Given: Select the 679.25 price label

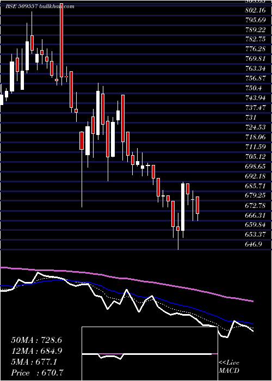Looking at the screenshot, I should tap(255, 196).
